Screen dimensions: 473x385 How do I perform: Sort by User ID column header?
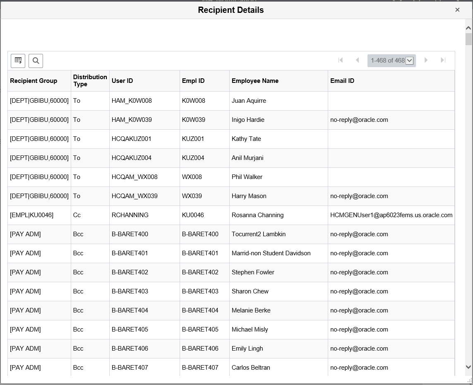point(122,81)
